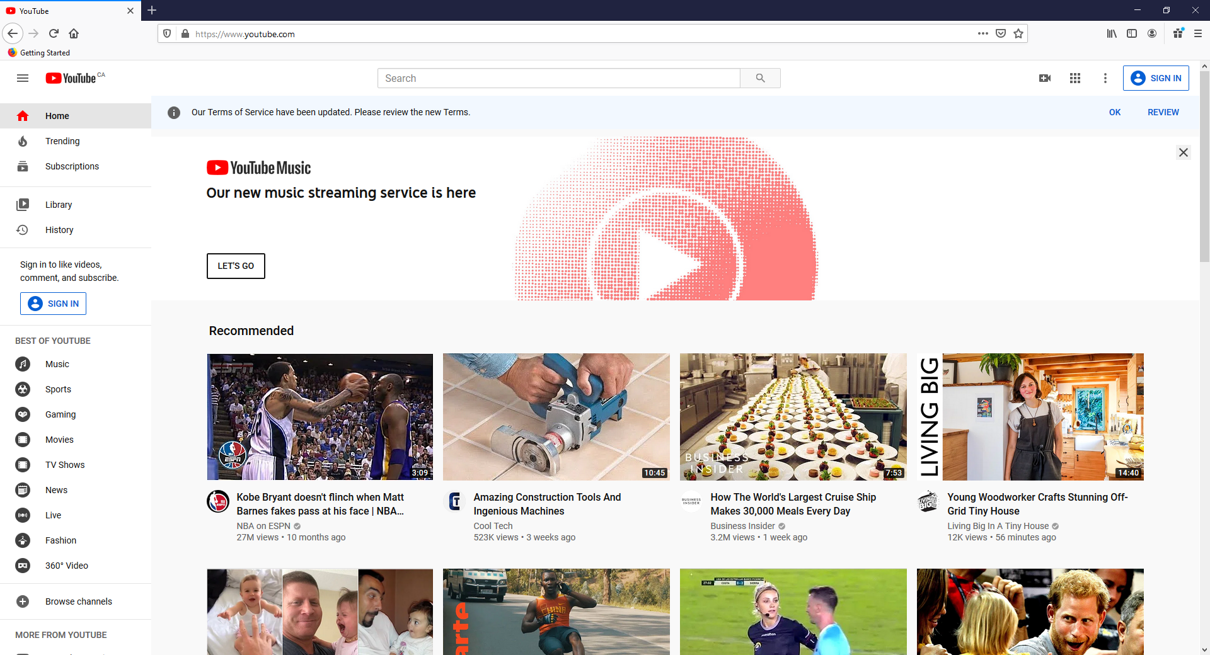Click the search magnifier button
This screenshot has height=655, width=1210.
pyautogui.click(x=760, y=78)
